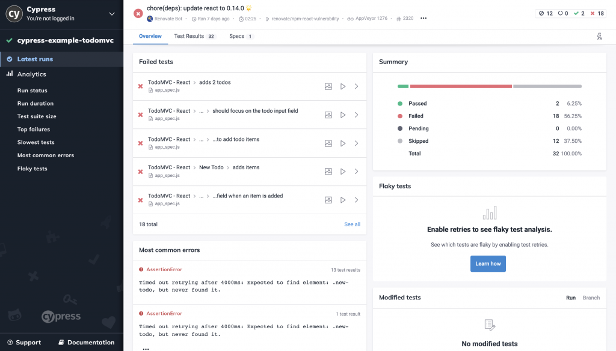Image resolution: width=616 pixels, height=351 pixels.
Task: Click the passed count 2 badge
Action: [x=579, y=13]
